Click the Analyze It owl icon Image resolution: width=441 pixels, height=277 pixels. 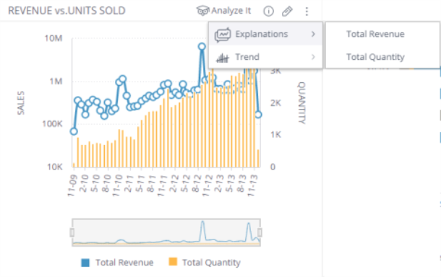pos(202,11)
